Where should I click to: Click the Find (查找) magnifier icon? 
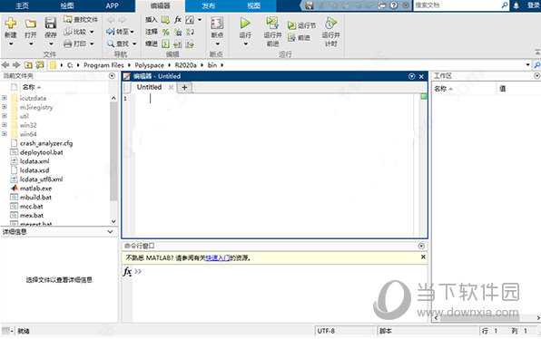click(111, 44)
